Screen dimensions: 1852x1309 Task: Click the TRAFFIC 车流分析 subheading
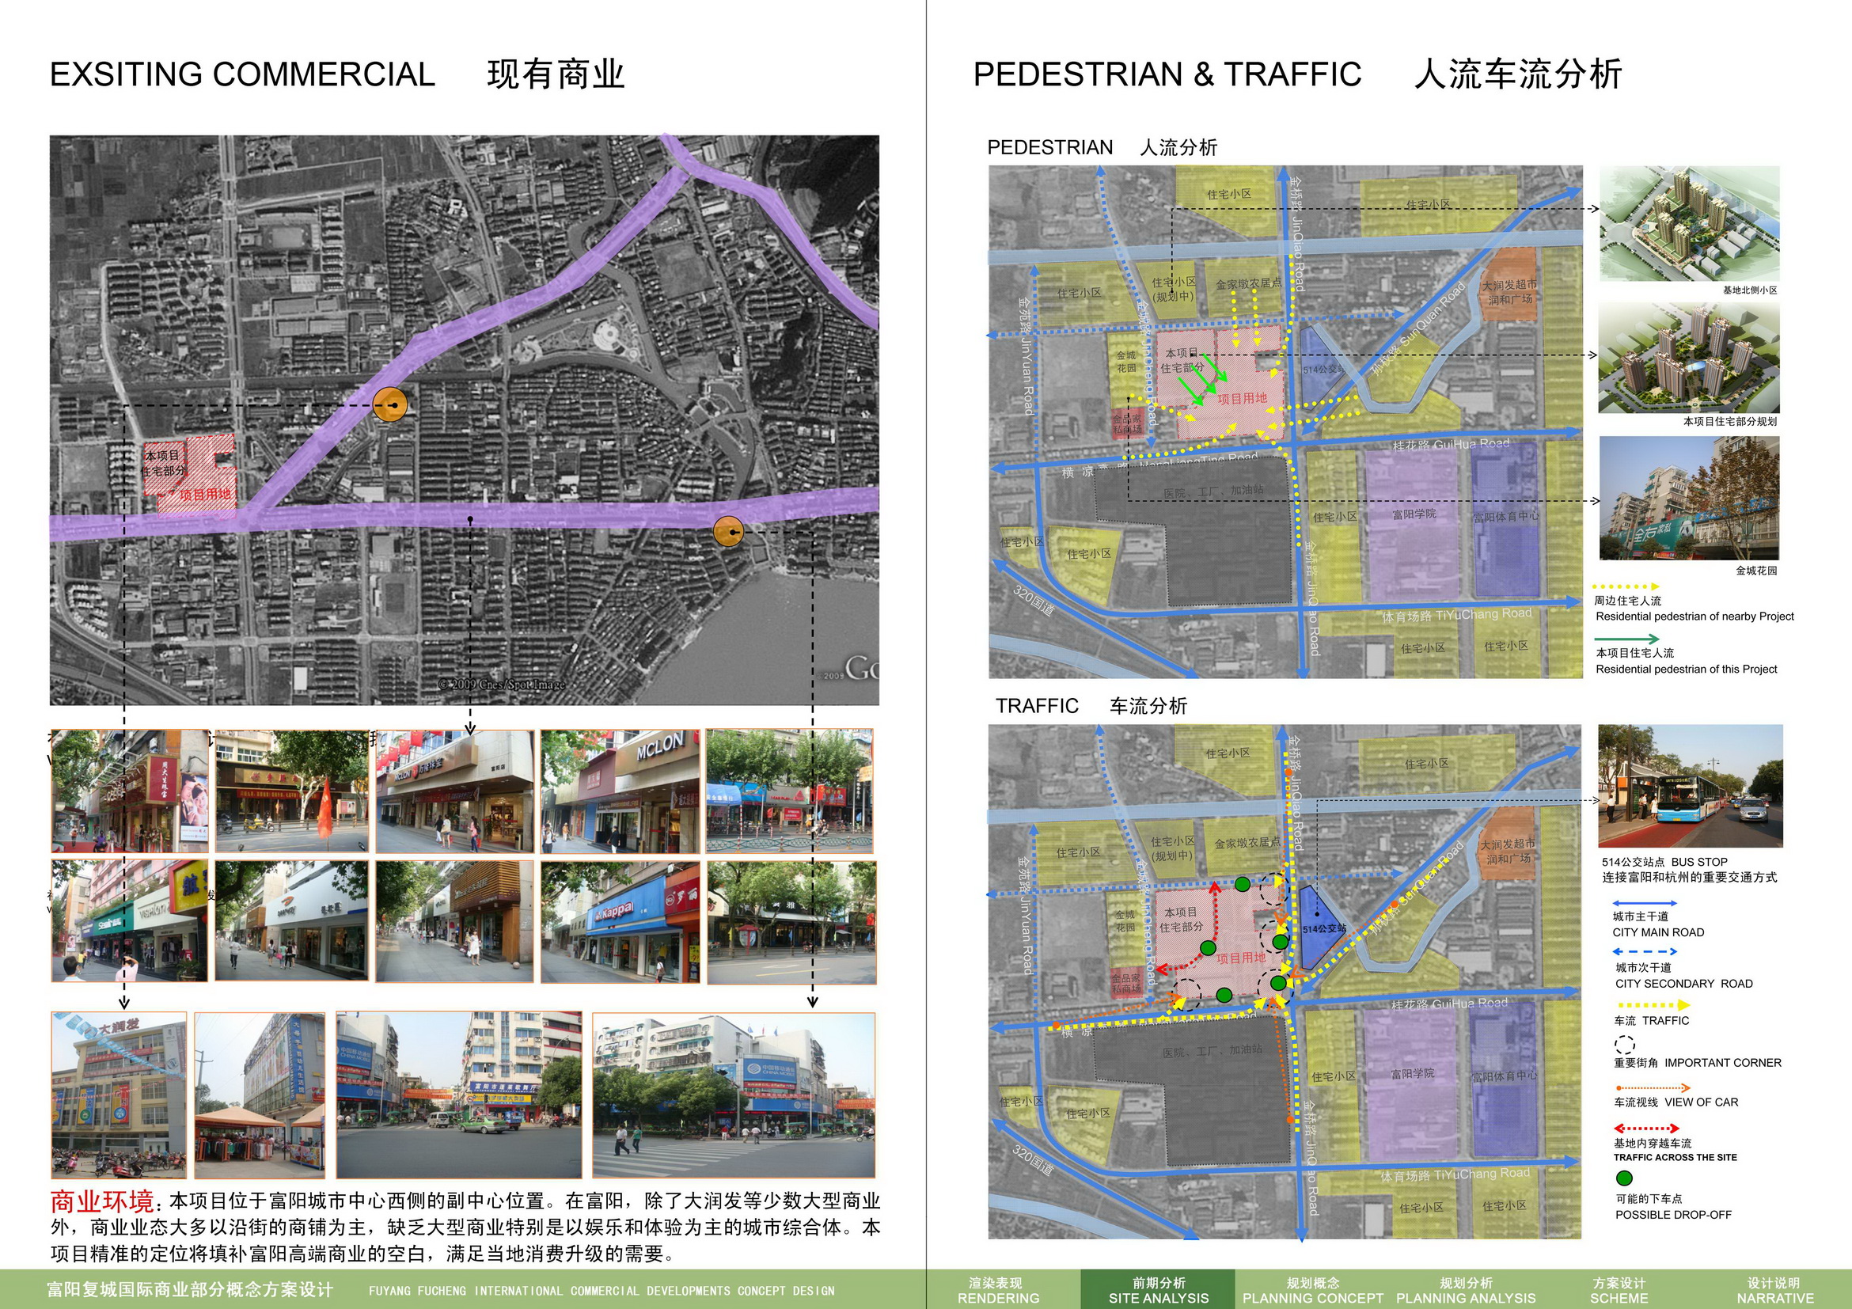tap(1091, 707)
